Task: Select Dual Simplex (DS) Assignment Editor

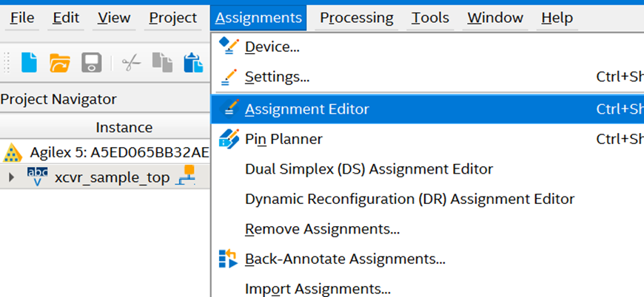Action: 369,169
